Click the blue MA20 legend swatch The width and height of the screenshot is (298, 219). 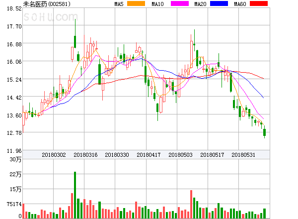[219, 3]
